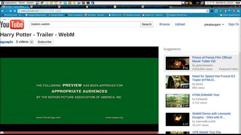Switch to the YouTube Disney tab
This screenshot has height=135, width=241.
pyautogui.click(x=71, y=7)
